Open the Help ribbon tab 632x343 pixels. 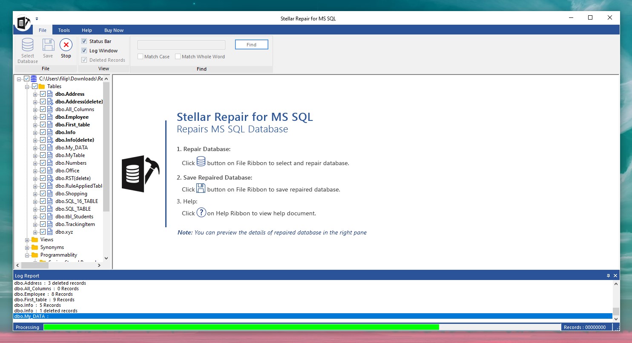[87, 30]
